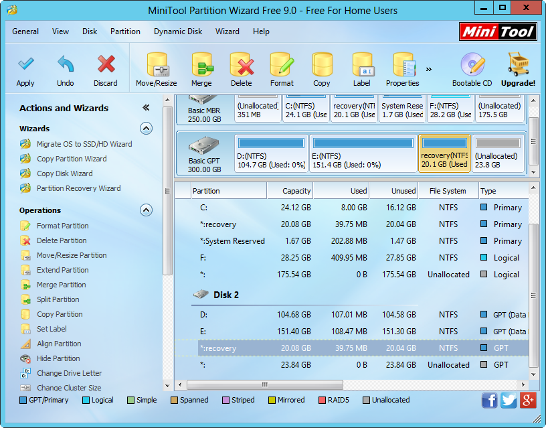Click the Label toolbar icon

[363, 64]
